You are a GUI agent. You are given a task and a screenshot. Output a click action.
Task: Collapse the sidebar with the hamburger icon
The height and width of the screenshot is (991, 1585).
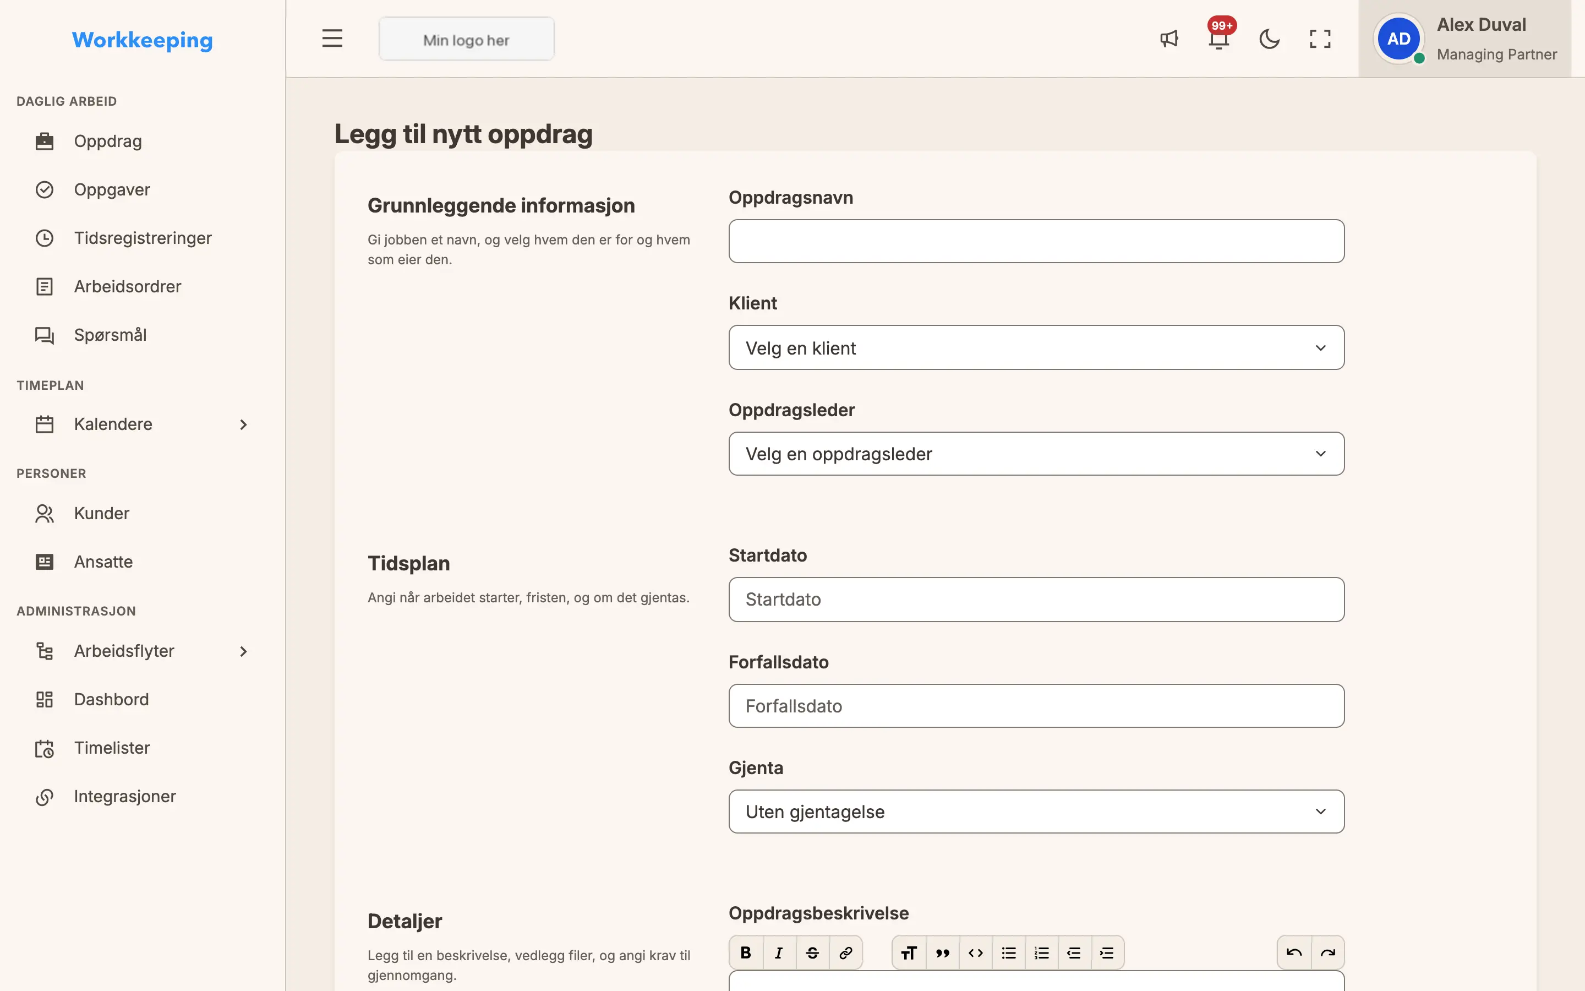(x=332, y=39)
